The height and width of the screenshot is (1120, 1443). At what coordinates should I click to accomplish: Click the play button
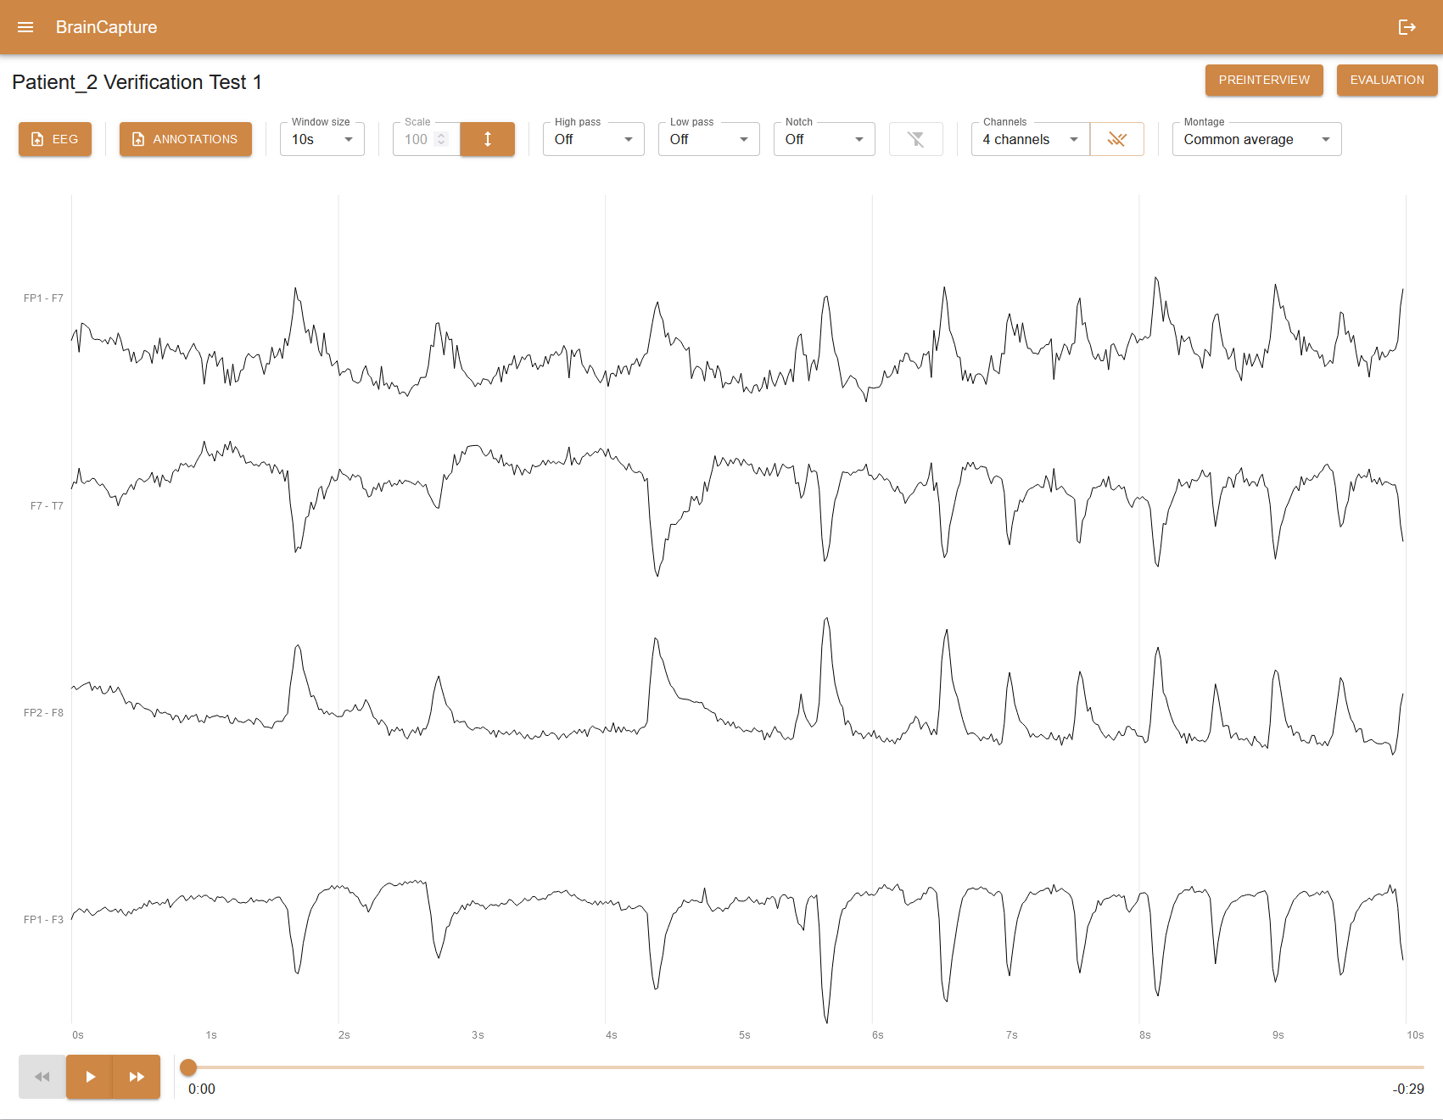point(90,1077)
